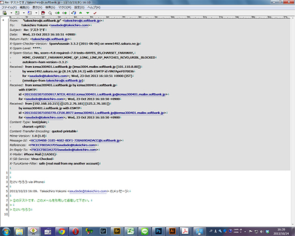Go to previous mail with green up arrow
Viewport: 295px width, 236px height.
pyautogui.click(x=81, y=13)
